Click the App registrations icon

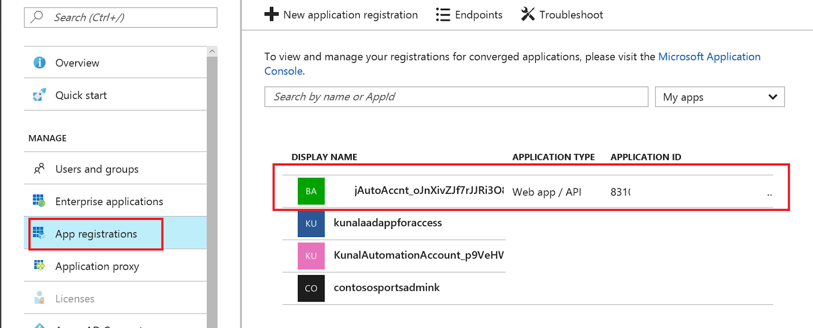click(39, 233)
